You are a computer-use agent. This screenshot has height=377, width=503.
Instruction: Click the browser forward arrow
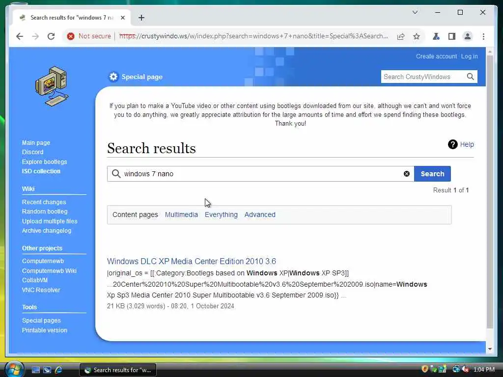35,36
